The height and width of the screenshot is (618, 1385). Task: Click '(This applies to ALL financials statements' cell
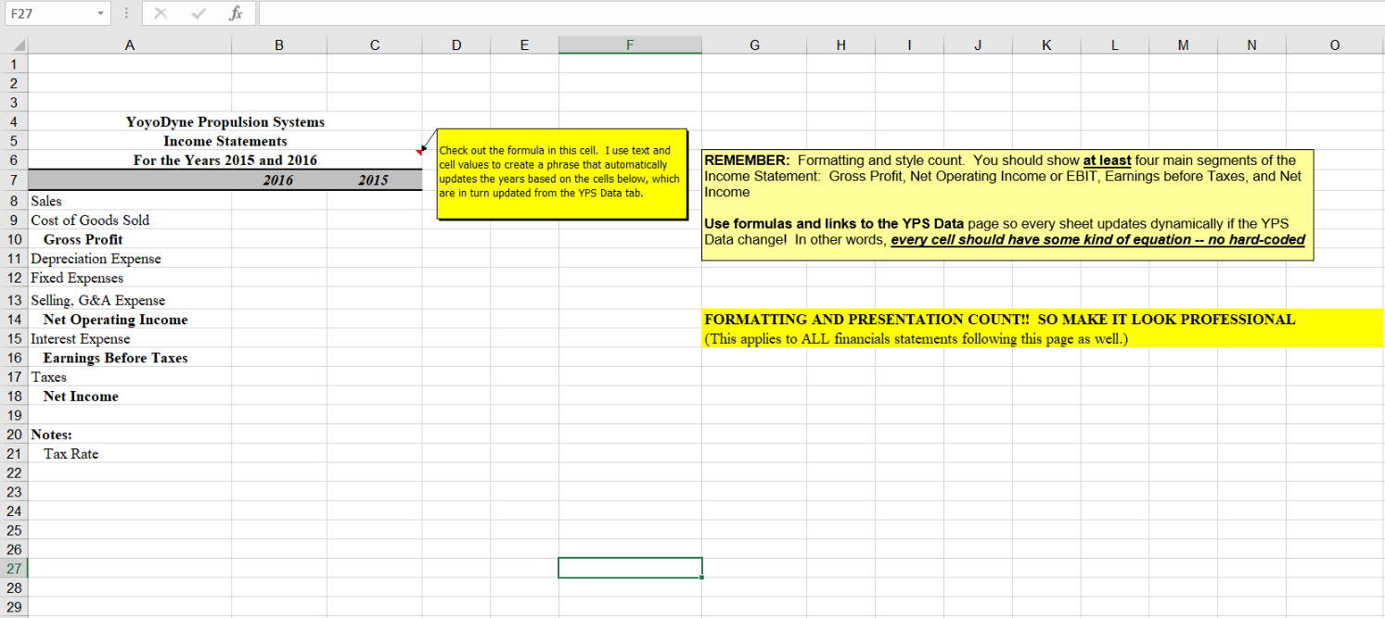pyautogui.click(x=1043, y=339)
